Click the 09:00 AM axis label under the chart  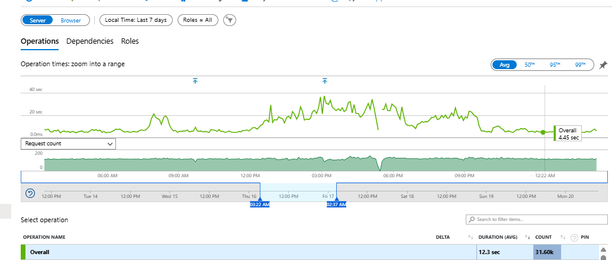coord(178,176)
